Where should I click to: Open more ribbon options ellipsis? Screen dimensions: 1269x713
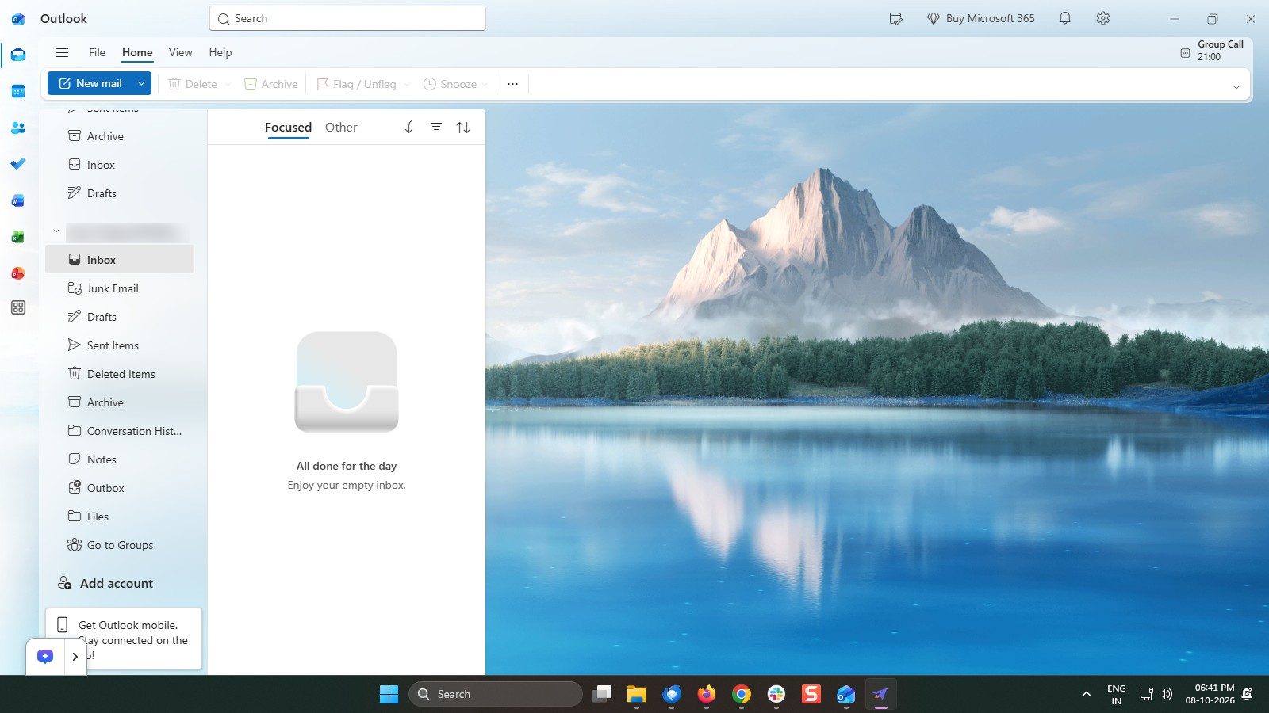(512, 84)
